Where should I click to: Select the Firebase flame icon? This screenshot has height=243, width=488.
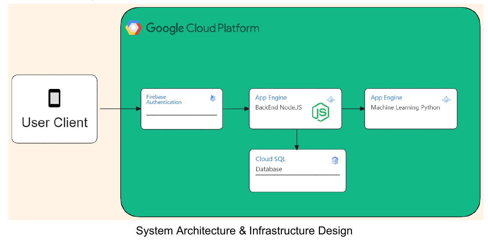[212, 98]
